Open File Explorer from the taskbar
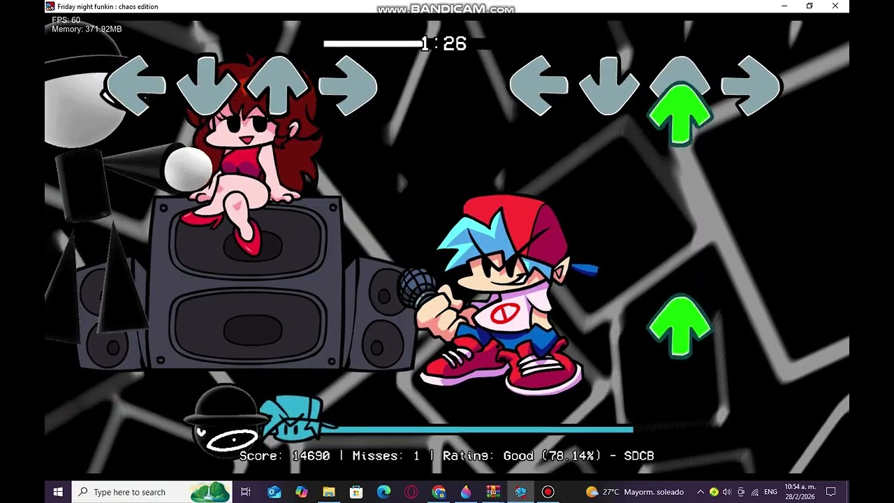 pyautogui.click(x=328, y=492)
